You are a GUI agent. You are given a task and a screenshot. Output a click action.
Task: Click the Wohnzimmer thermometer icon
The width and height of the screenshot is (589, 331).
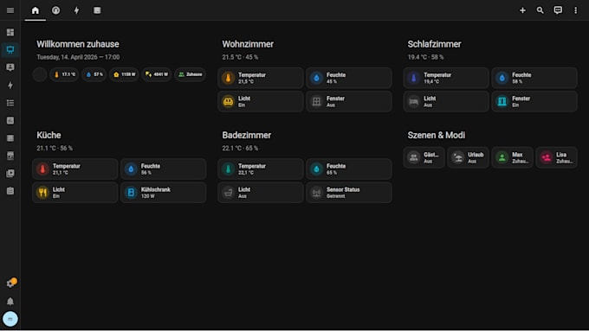[228, 78]
